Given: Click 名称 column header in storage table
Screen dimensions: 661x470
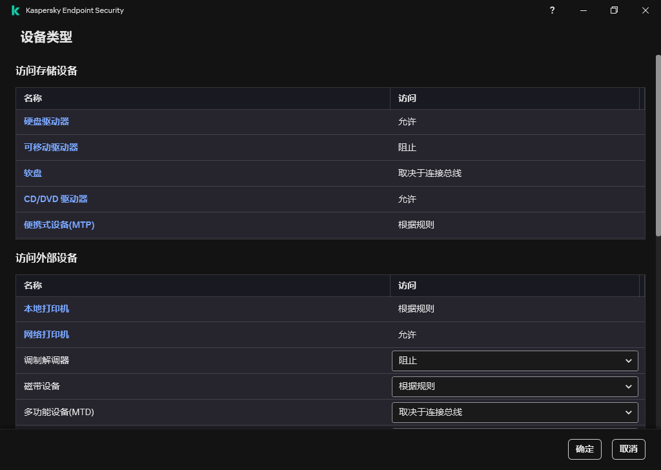Looking at the screenshot, I should pyautogui.click(x=33, y=98).
